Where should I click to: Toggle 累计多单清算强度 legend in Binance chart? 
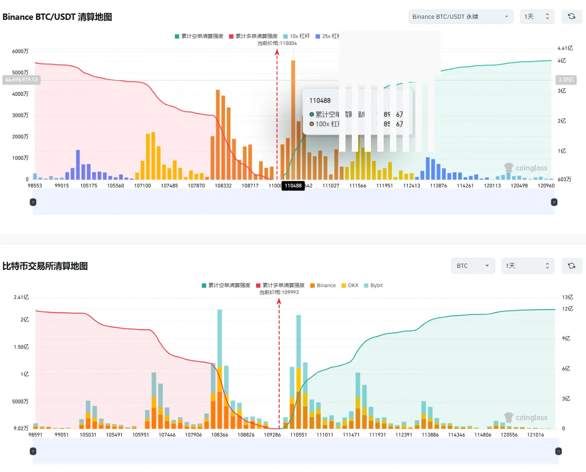[253, 36]
